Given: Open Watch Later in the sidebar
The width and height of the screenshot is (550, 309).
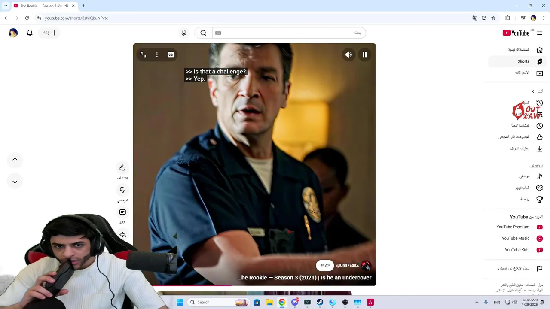Looking at the screenshot, I should click(x=517, y=126).
